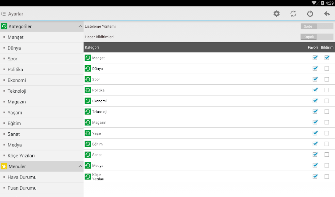This screenshot has width=335, height=197.
Task: Click the green Kategoriler clock icon
Action: coord(4,26)
